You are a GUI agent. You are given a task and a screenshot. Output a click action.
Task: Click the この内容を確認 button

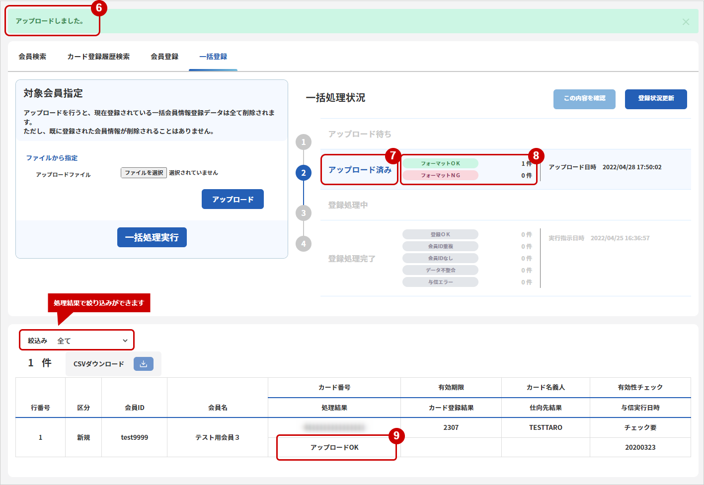[584, 99]
